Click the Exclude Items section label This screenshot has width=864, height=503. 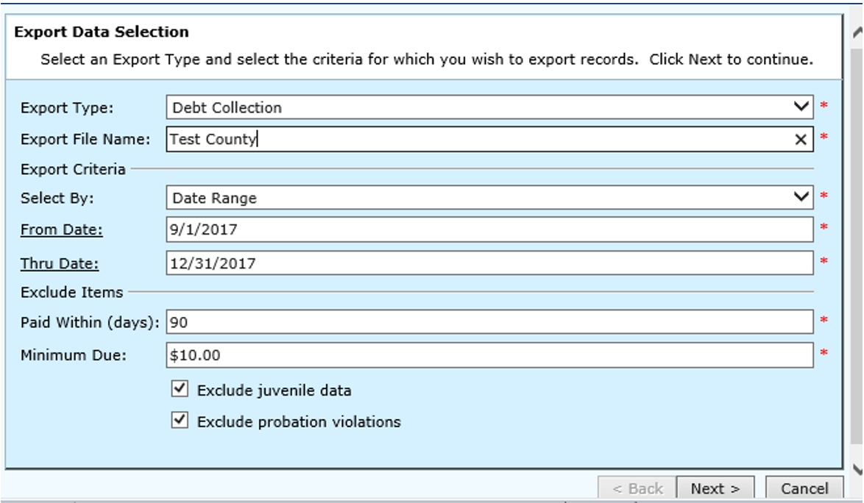71,292
